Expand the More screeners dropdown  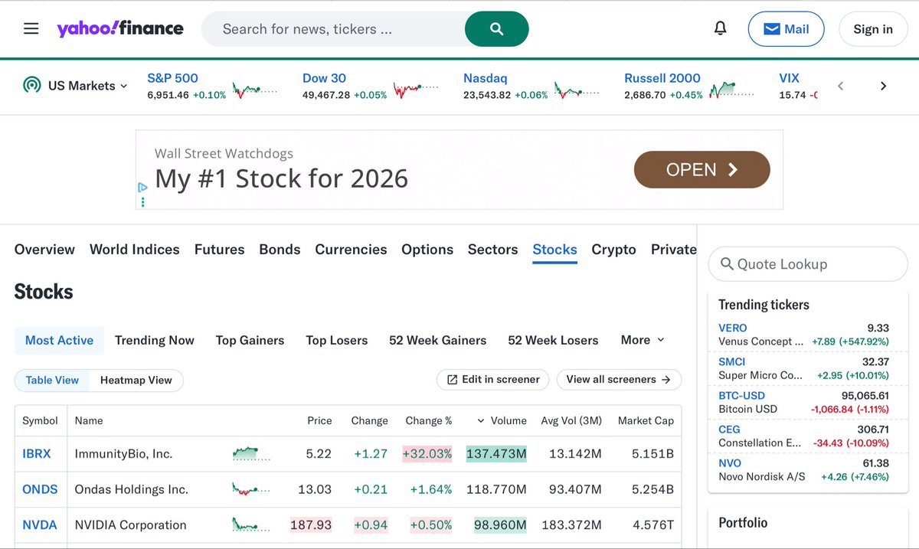643,340
